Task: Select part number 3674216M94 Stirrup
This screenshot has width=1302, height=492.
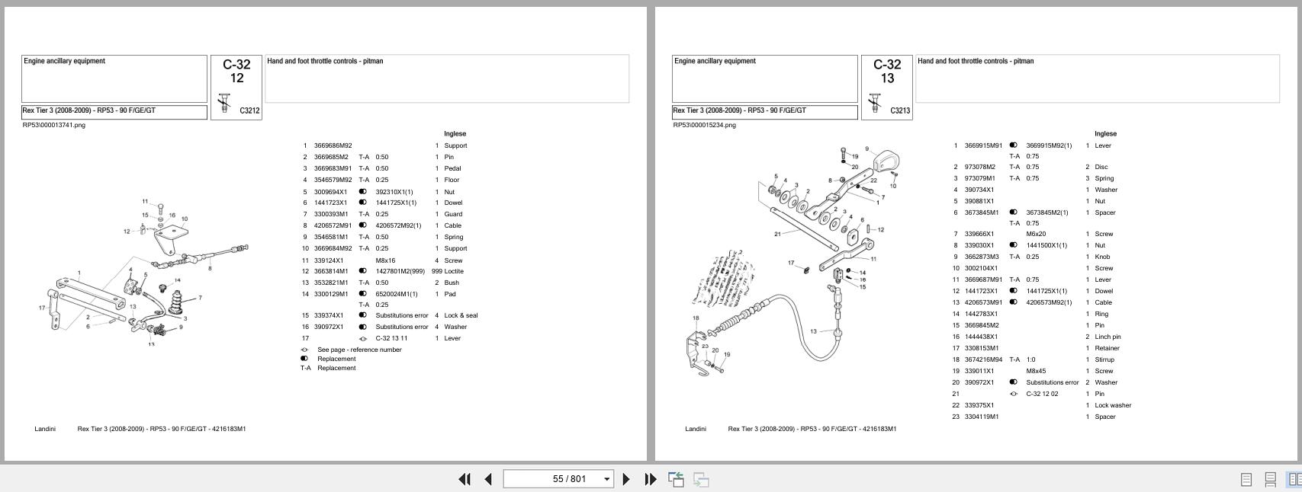Action: click(984, 359)
